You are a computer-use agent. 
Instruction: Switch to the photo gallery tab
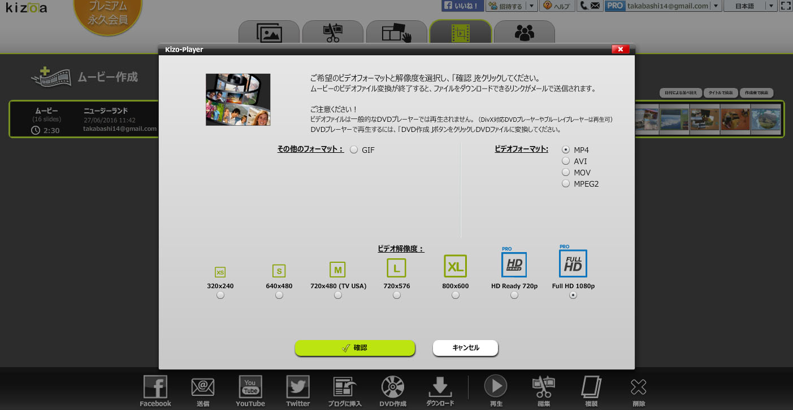tap(268, 33)
